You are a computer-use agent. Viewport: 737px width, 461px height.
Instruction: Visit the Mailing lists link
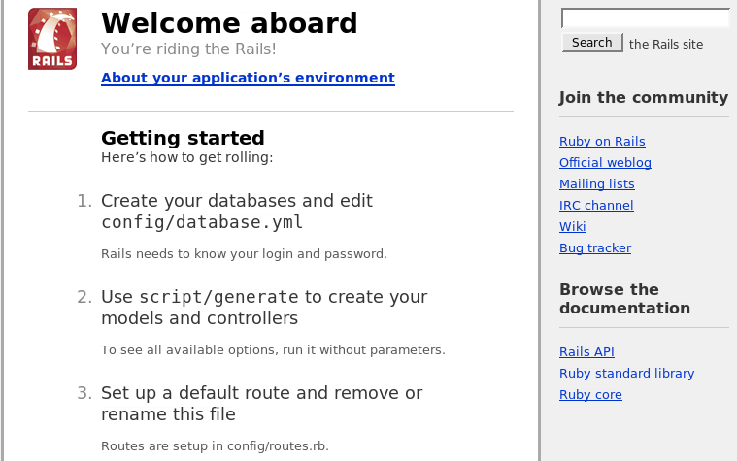click(x=597, y=183)
